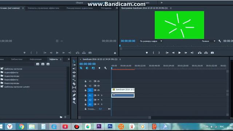Click the Lift button in Program monitor
The height and width of the screenshot is (131, 233).
[x=200, y=53]
